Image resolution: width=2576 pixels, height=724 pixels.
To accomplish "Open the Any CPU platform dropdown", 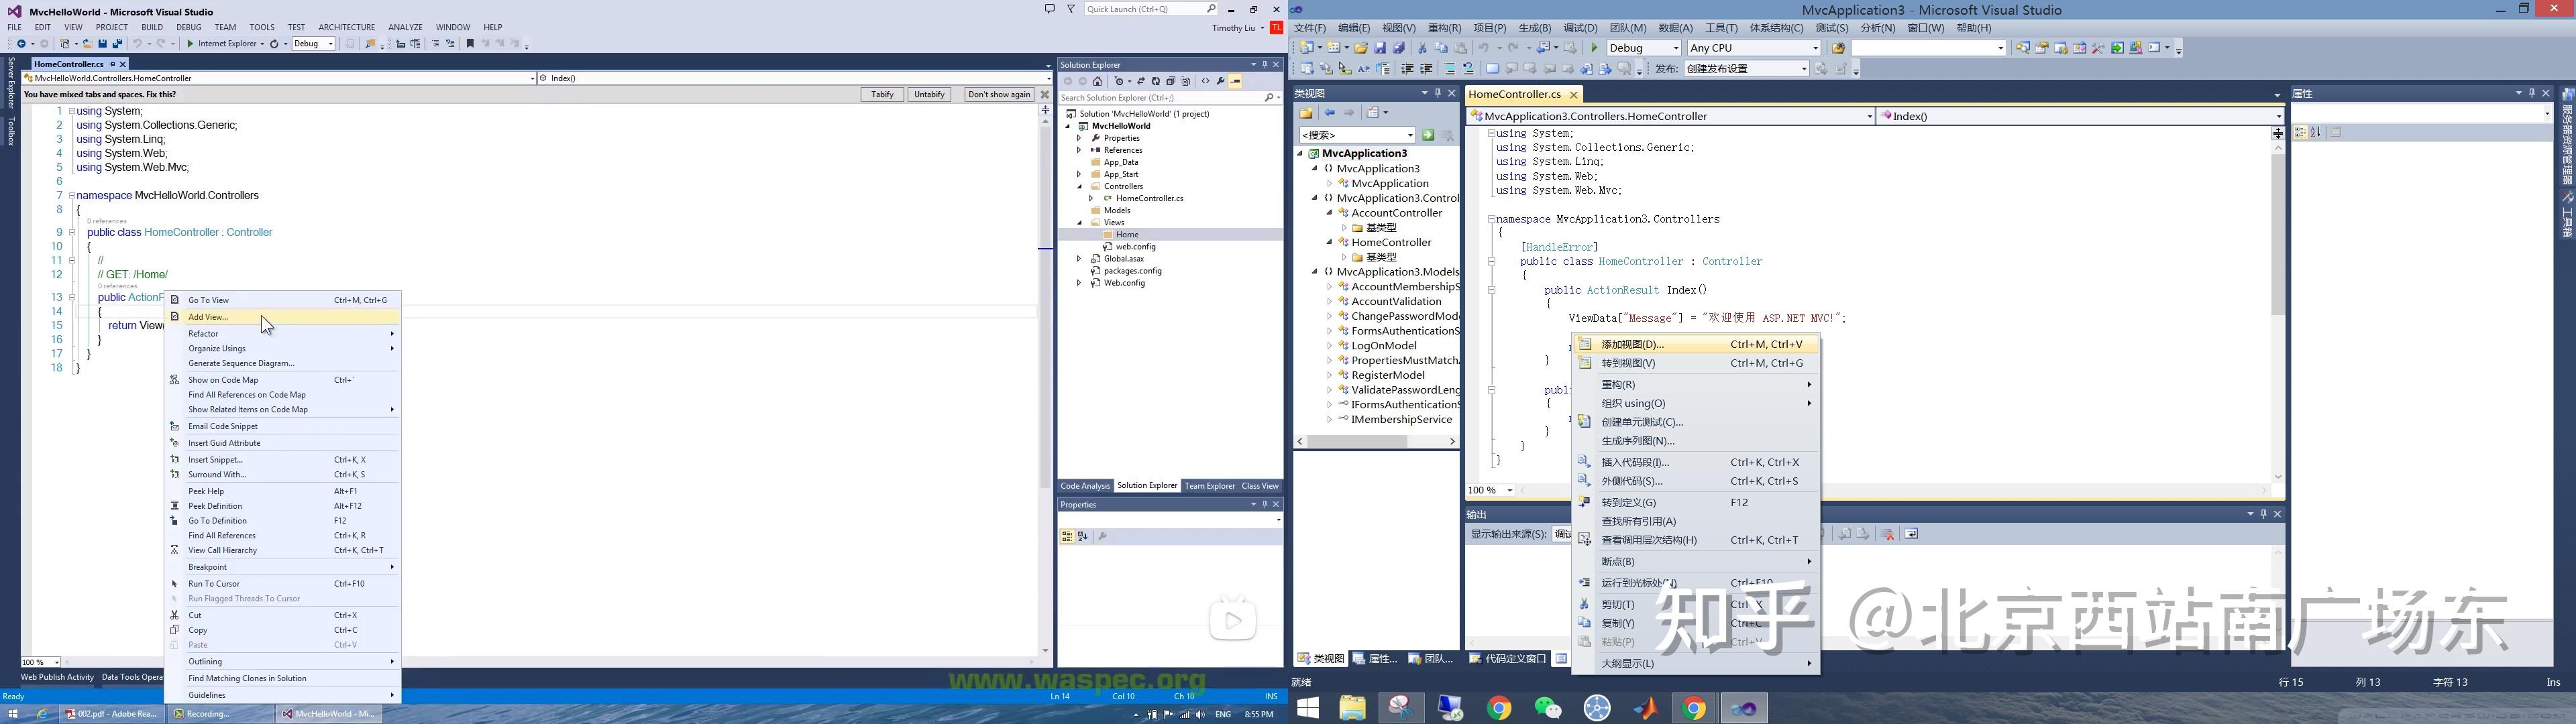I will 1815,48.
